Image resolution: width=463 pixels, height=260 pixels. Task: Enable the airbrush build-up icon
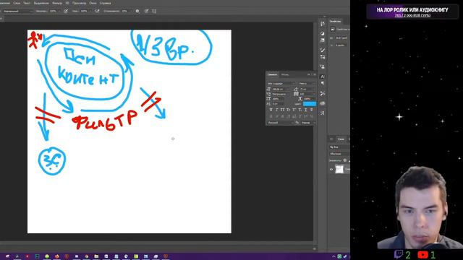[x=97, y=11]
